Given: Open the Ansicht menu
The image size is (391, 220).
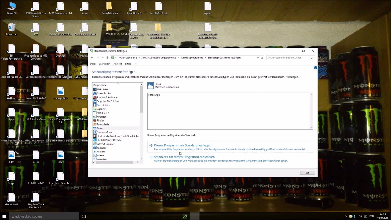Looking at the screenshot, I should click(118, 64).
